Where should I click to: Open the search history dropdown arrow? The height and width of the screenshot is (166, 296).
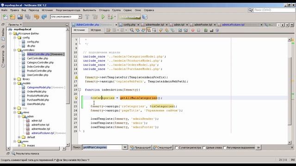pos(125,148)
